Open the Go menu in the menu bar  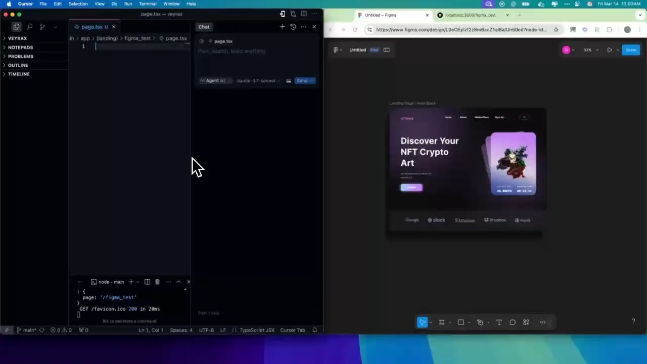tap(115, 4)
